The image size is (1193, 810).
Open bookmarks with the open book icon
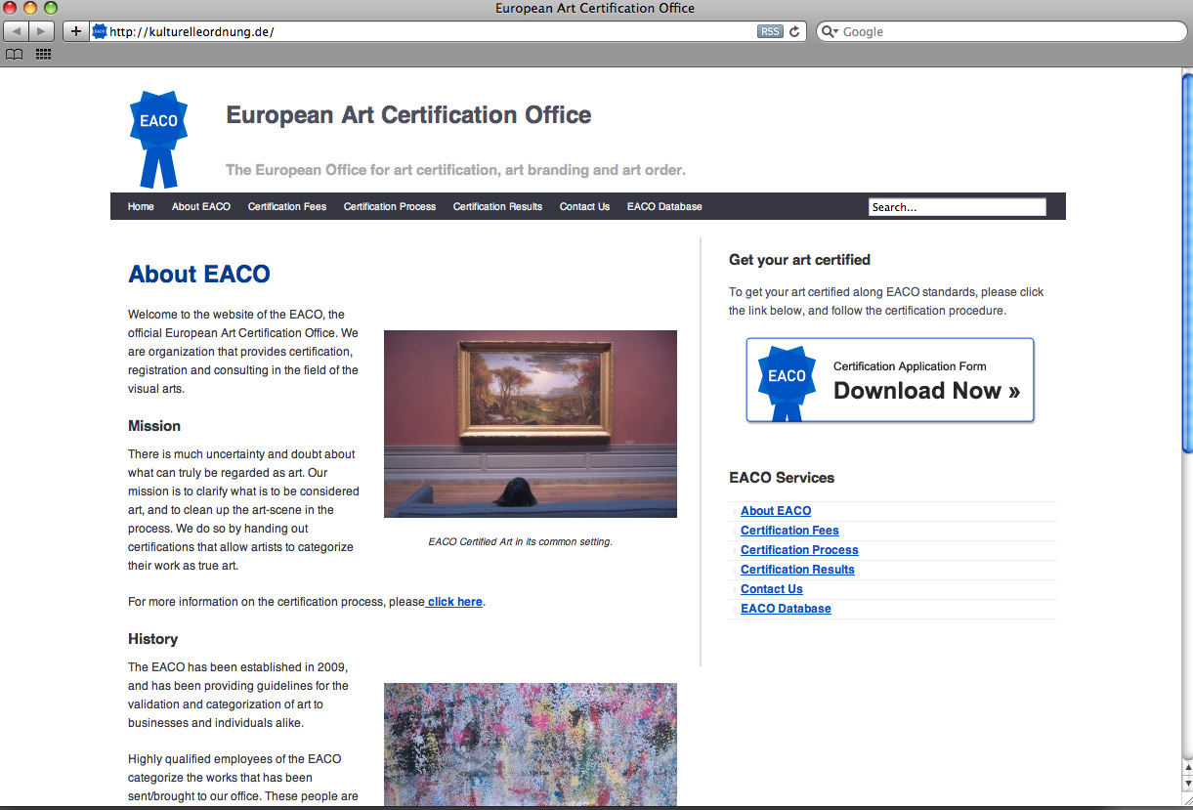(x=14, y=55)
